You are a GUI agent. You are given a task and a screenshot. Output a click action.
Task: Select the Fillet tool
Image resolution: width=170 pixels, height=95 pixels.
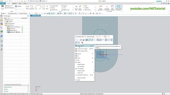click(x=85, y=6)
